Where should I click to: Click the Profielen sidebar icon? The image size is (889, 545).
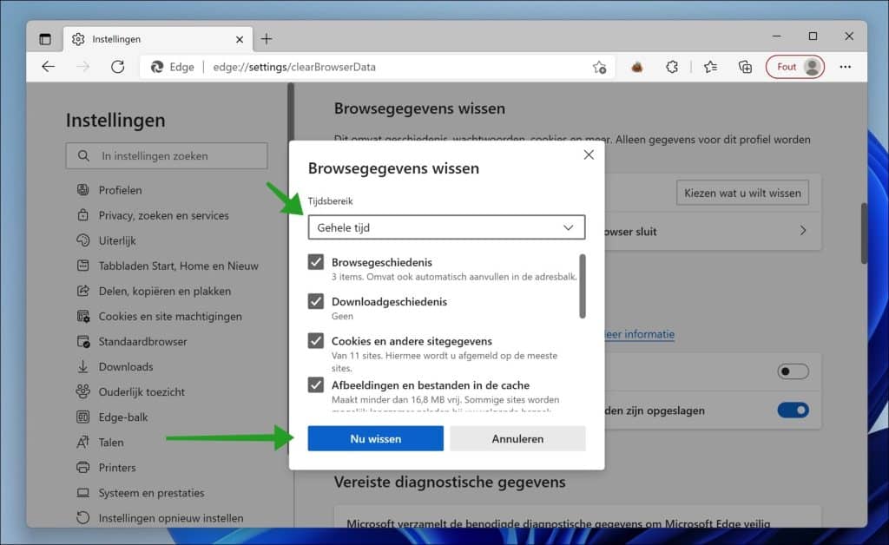pyautogui.click(x=82, y=190)
